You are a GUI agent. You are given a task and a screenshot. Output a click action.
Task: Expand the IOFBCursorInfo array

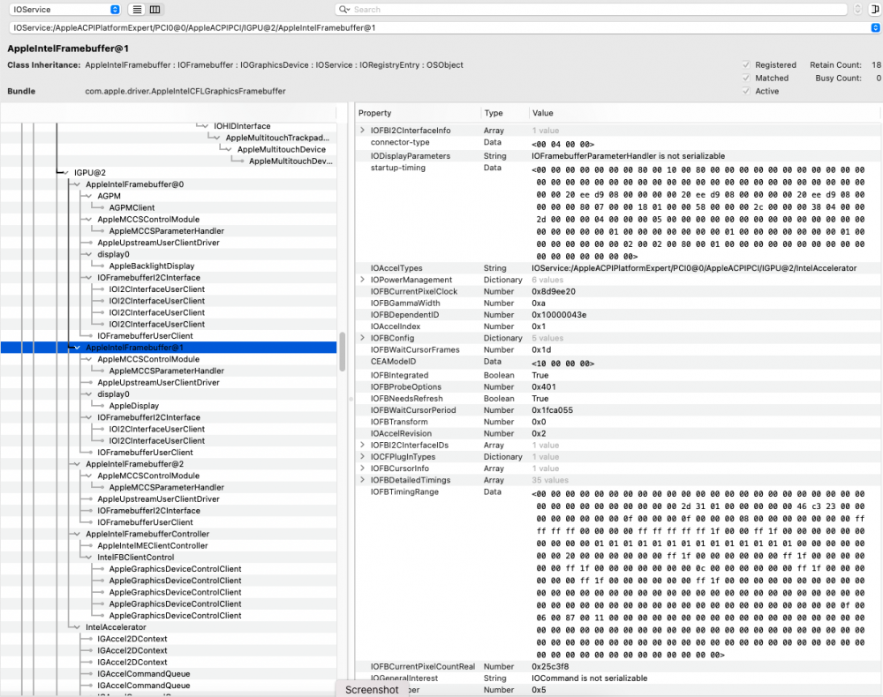click(x=362, y=468)
